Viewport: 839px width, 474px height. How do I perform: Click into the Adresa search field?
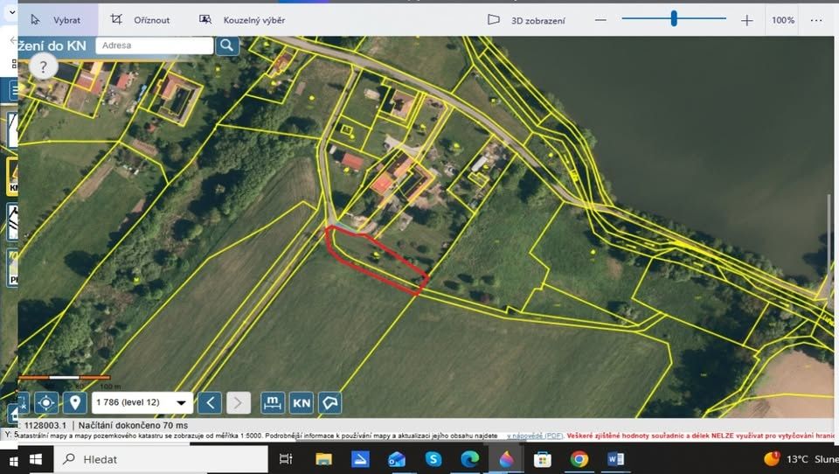coord(154,45)
